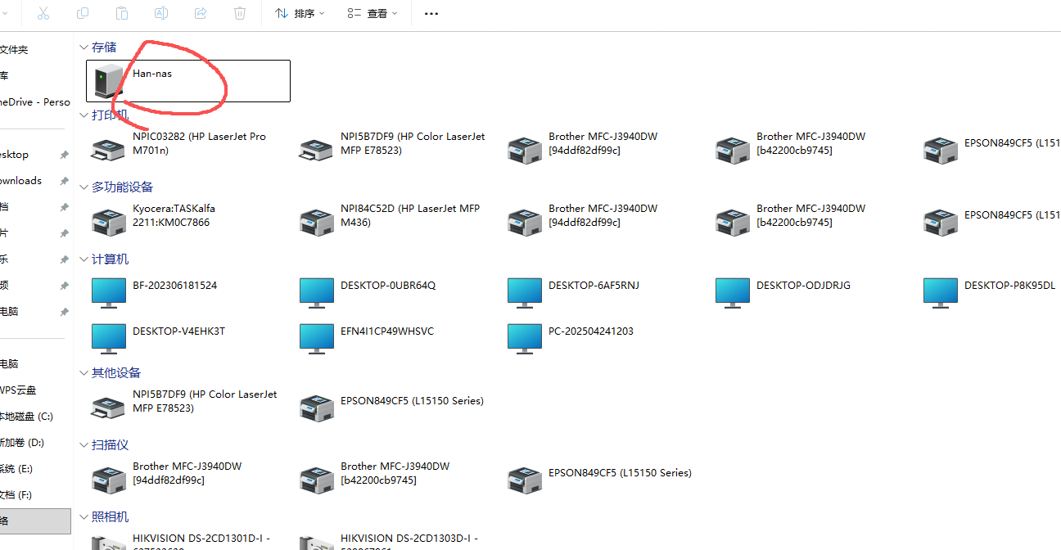The width and height of the screenshot is (1061, 550).
Task: Open the 排序 sort dropdown
Action: point(300,13)
